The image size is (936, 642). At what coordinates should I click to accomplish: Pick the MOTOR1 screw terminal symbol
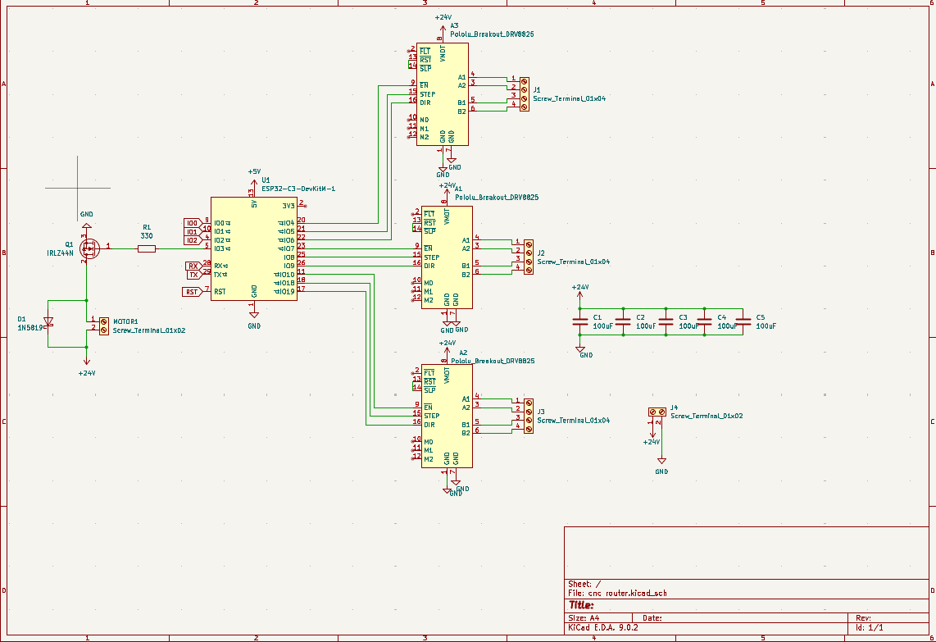[x=103, y=325]
